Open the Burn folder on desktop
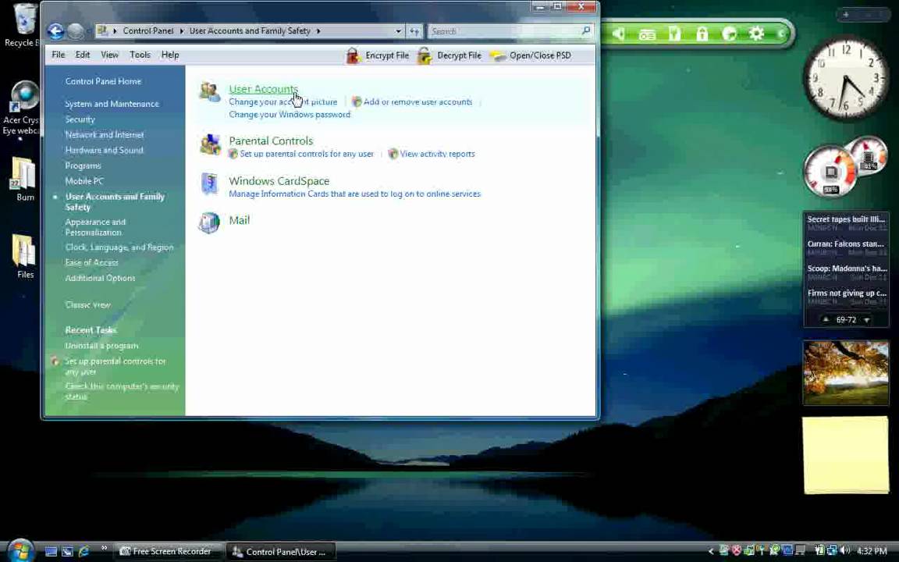 (x=24, y=179)
